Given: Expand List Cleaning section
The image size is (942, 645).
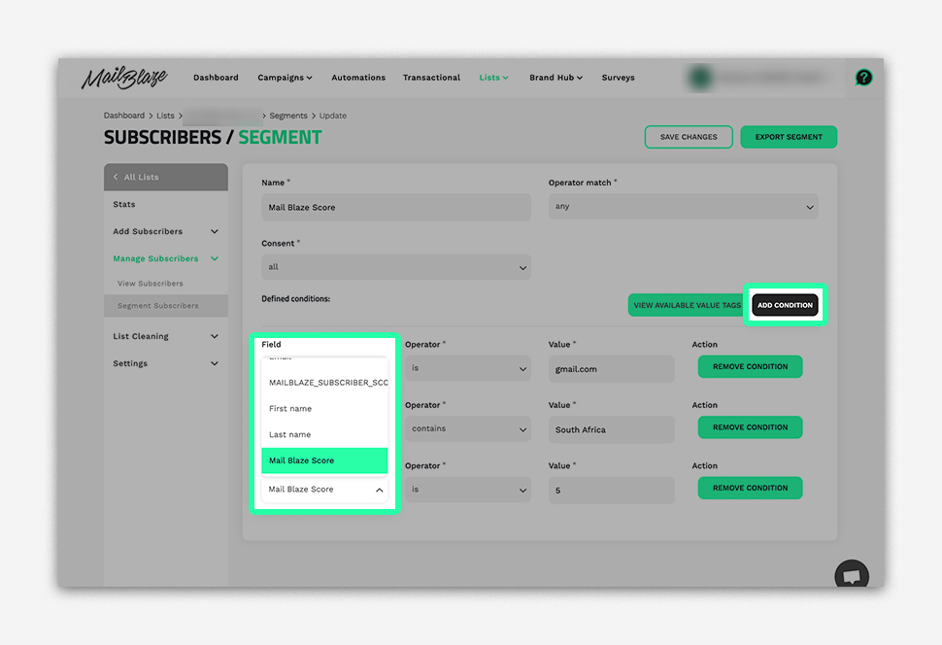Looking at the screenshot, I should click(x=166, y=336).
